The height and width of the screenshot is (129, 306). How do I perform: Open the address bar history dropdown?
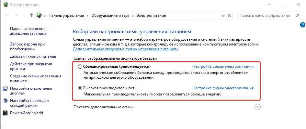pyautogui.click(x=223, y=15)
